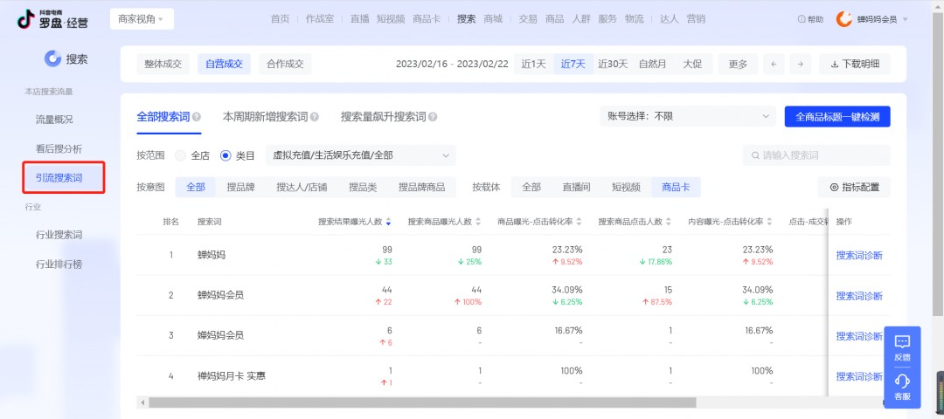Sort by 搜索结果曝光人数 column arrows
Viewport: 944px width, 419px height.
point(388,222)
